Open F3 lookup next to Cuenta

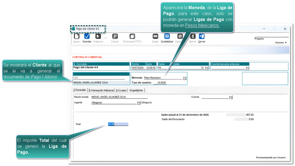(231, 97)
